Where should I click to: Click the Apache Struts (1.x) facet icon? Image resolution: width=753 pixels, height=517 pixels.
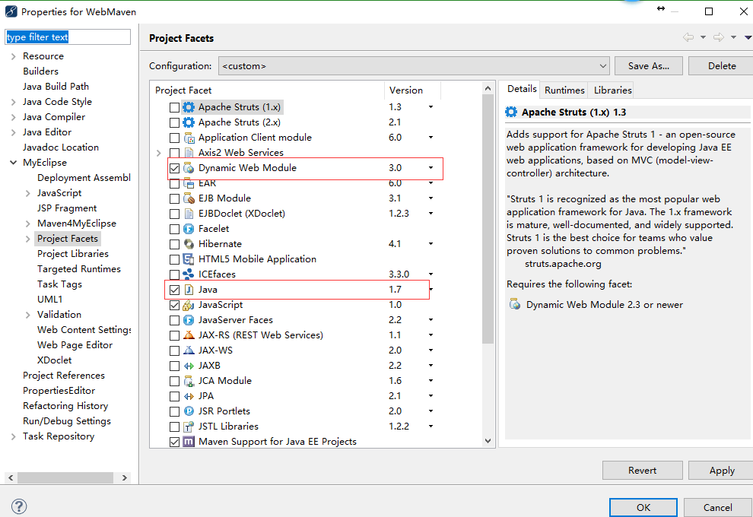[x=189, y=107]
